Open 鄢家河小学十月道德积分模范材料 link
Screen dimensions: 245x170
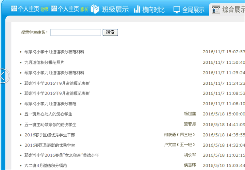pos(54,52)
